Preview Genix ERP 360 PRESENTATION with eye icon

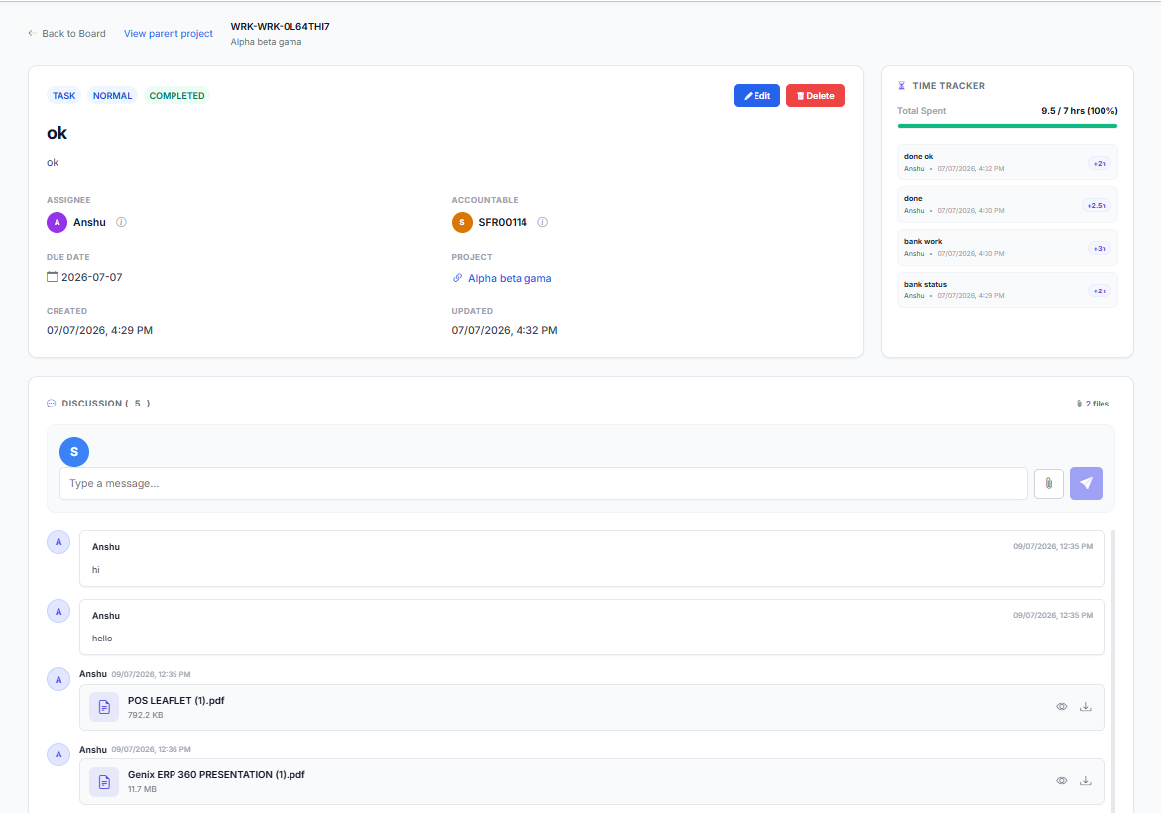(x=1061, y=781)
